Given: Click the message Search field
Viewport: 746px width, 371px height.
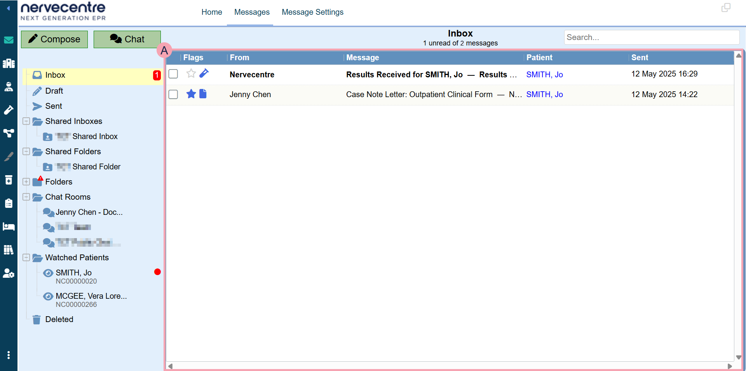Looking at the screenshot, I should 651,37.
